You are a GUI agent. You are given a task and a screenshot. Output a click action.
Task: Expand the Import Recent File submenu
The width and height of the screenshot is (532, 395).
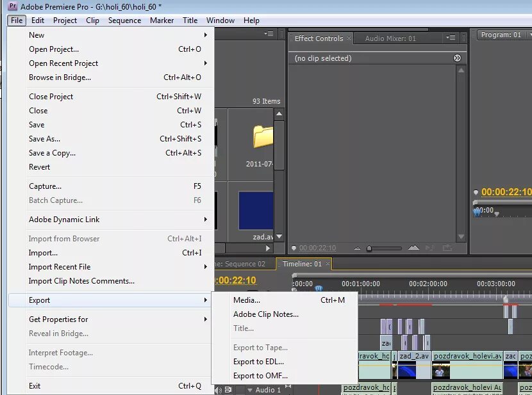coord(111,267)
